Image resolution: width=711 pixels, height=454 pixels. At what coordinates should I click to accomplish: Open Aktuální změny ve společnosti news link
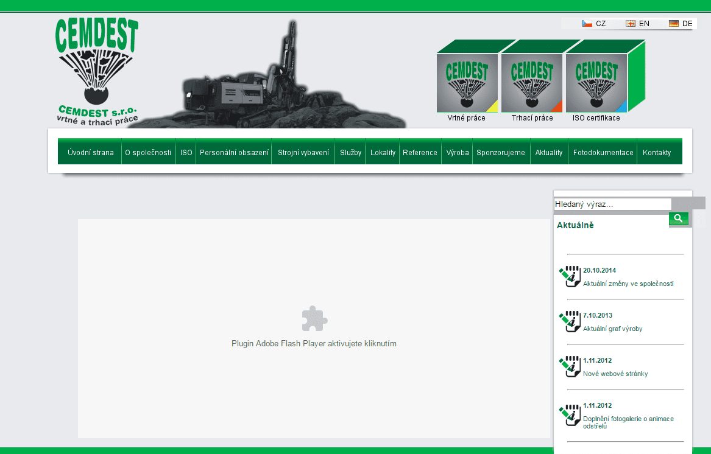628,284
